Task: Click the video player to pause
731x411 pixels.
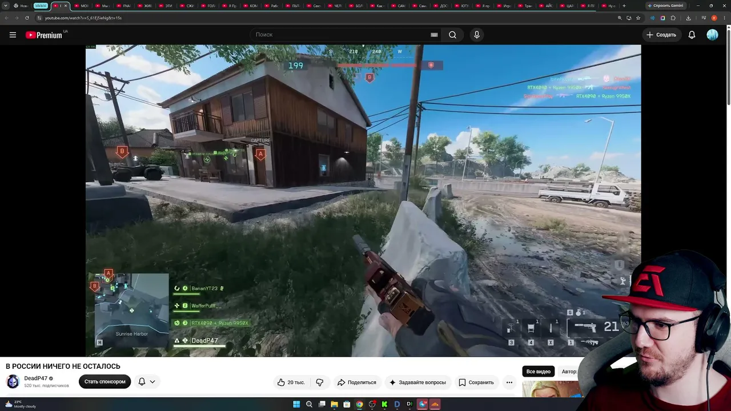Action: pyautogui.click(x=363, y=201)
